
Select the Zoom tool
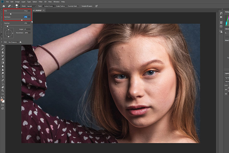pos(3,91)
